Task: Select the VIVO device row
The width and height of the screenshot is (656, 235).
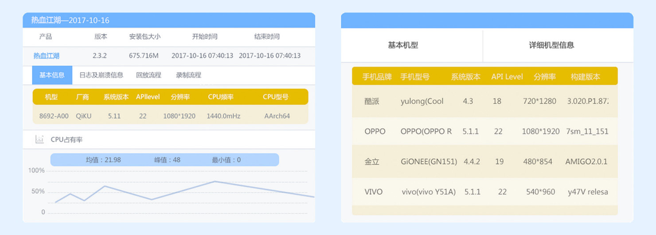Action: tap(484, 192)
